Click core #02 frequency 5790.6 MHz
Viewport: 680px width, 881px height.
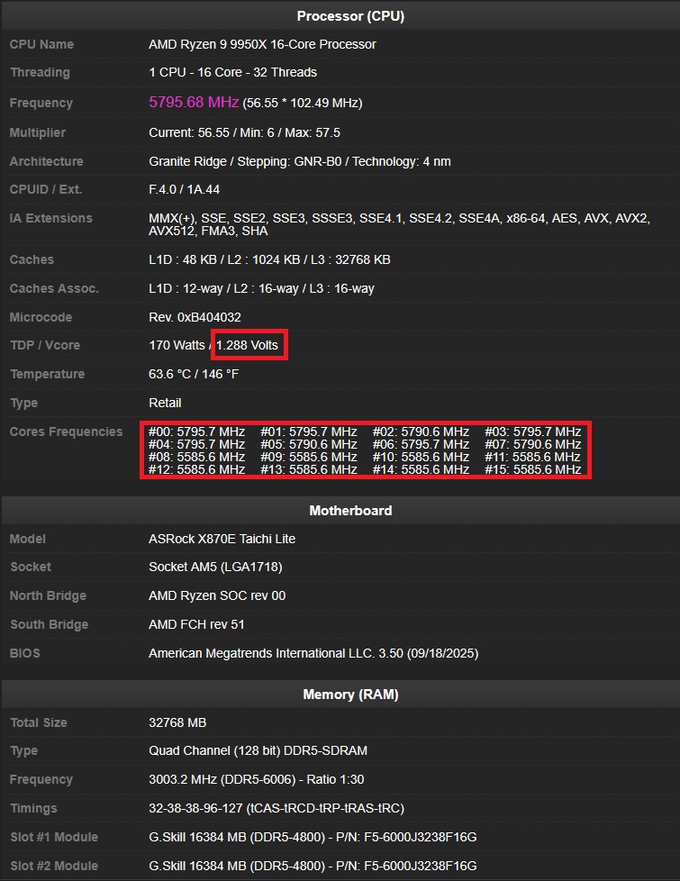tap(421, 432)
